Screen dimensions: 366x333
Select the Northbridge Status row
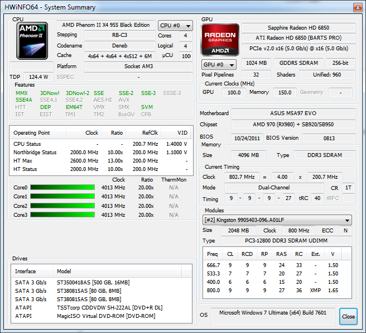coord(100,153)
